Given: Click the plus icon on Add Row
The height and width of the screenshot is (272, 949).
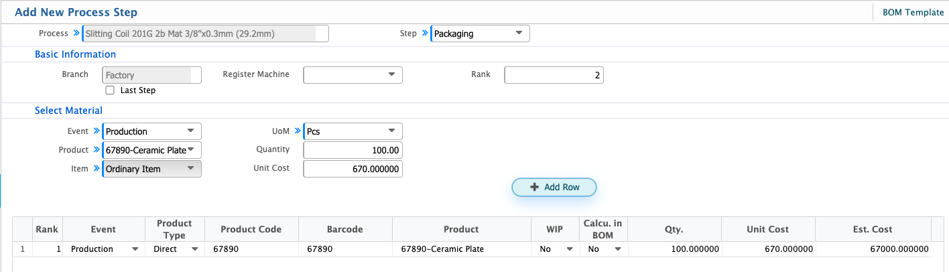Looking at the screenshot, I should pyautogui.click(x=534, y=187).
